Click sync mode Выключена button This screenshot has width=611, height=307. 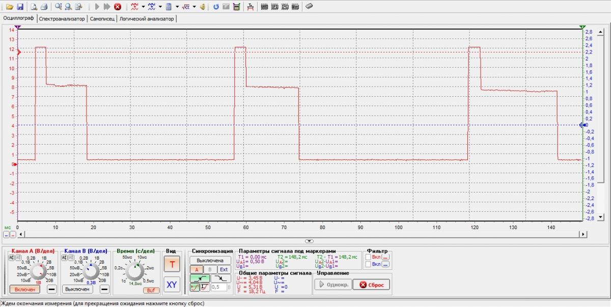click(210, 261)
